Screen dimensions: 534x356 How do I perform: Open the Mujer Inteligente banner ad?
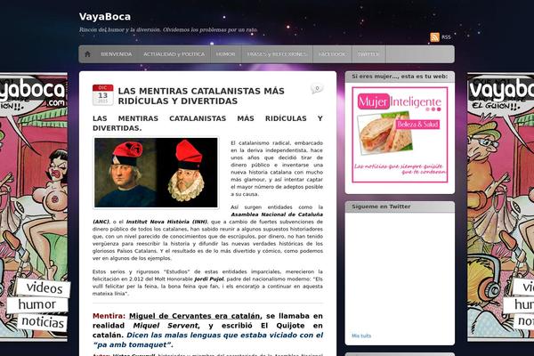tap(400, 135)
